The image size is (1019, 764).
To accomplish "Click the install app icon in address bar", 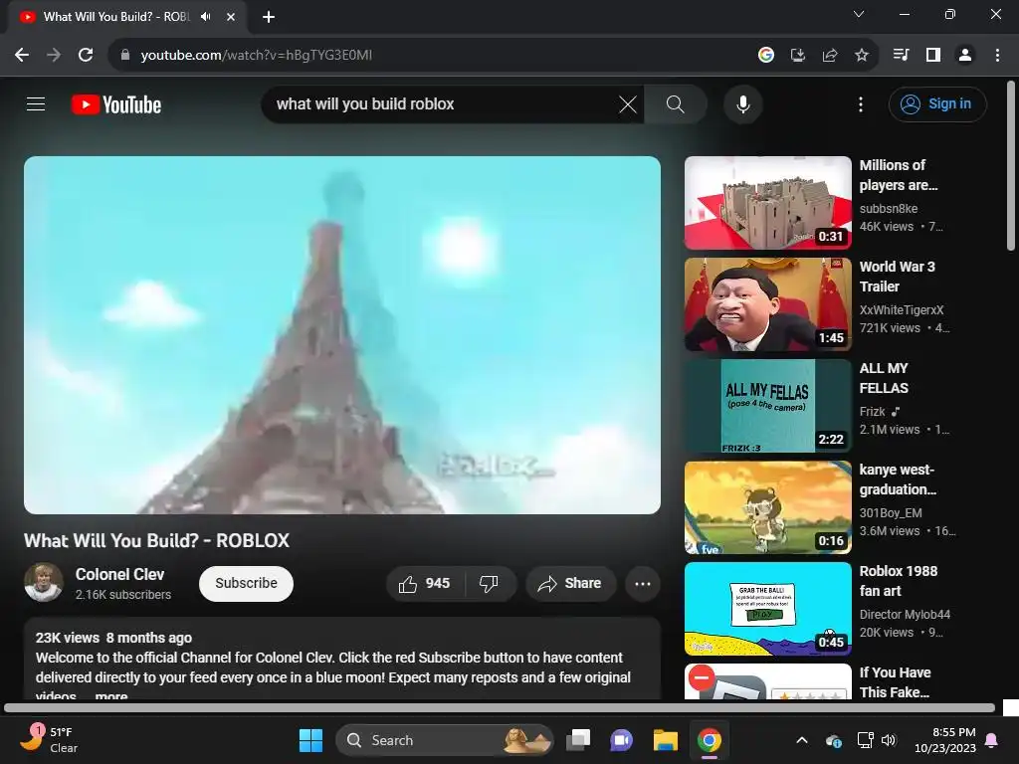I will click(798, 55).
